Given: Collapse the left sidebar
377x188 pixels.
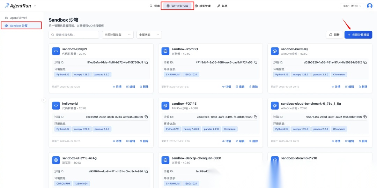Looking at the screenshot, I should click(44, 100).
